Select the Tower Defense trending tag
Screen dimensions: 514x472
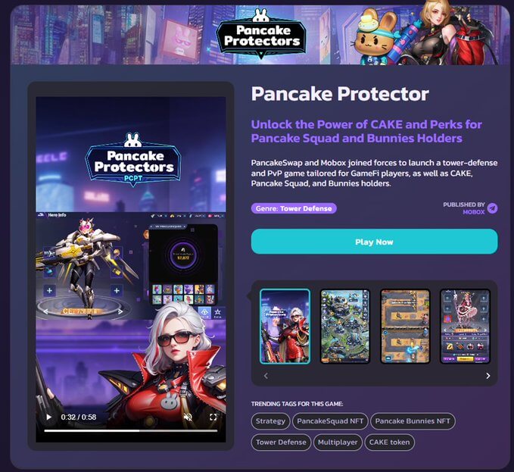pos(281,442)
